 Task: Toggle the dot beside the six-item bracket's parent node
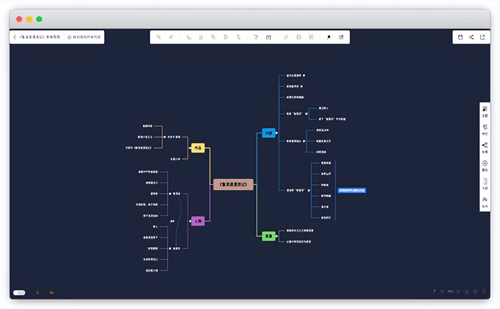(309, 190)
